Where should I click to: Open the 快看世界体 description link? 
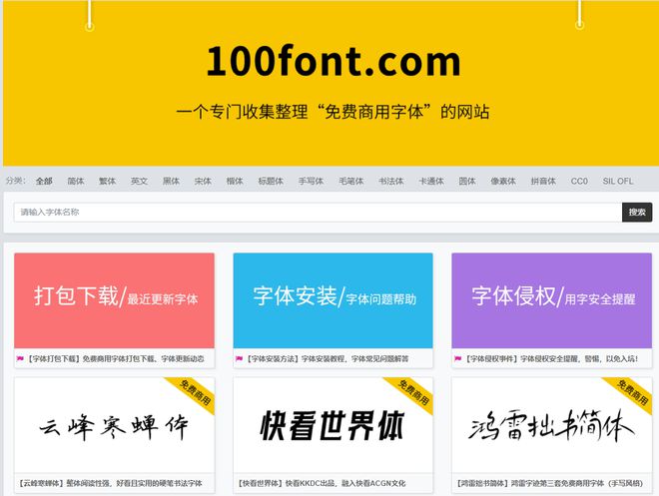tap(322, 483)
